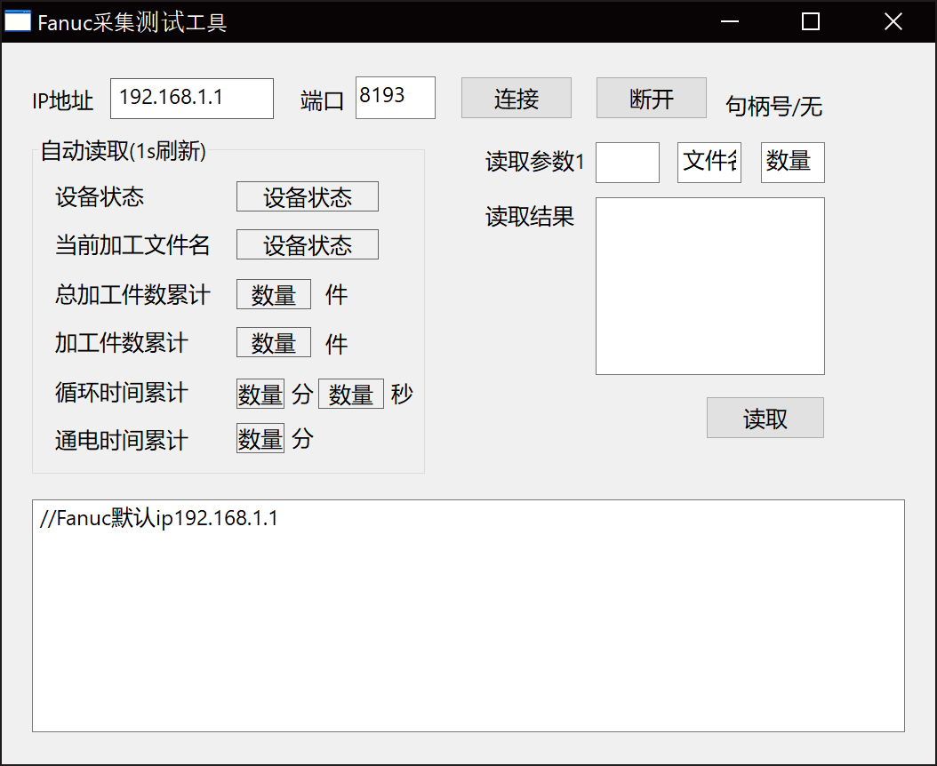This screenshot has width=937, height=766.
Task: Click the 句柄号/无 status label
Action: pyautogui.click(x=773, y=107)
